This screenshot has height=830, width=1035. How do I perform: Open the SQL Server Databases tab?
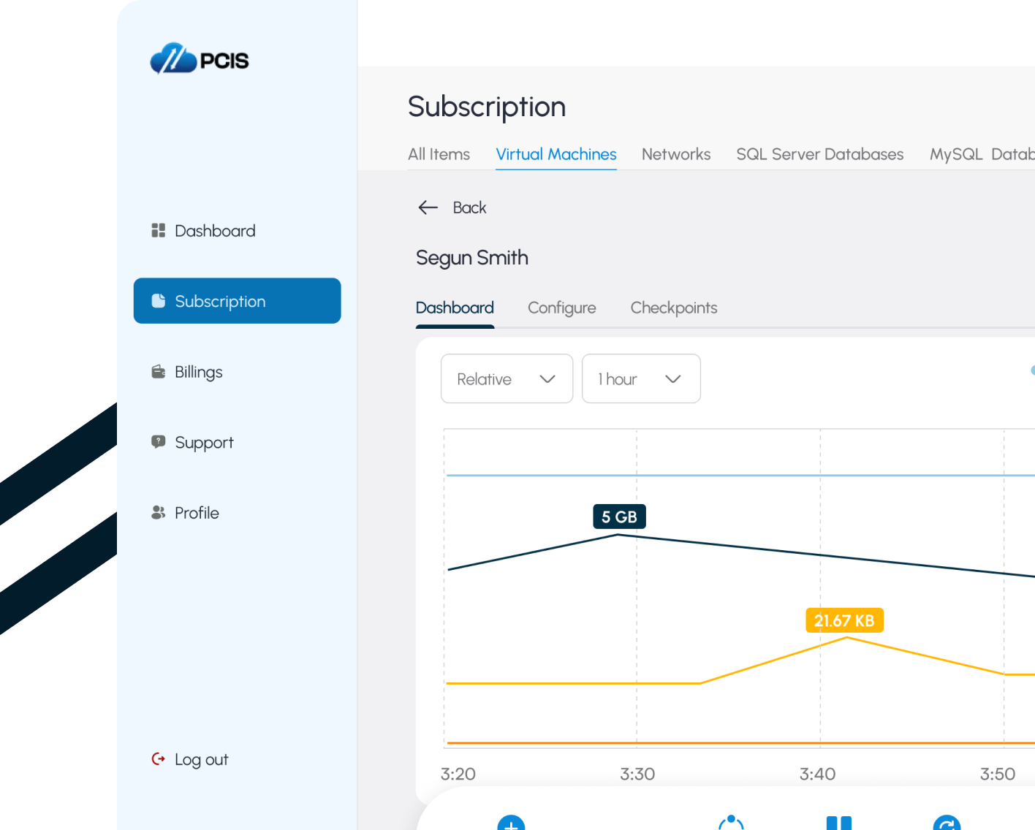820,154
